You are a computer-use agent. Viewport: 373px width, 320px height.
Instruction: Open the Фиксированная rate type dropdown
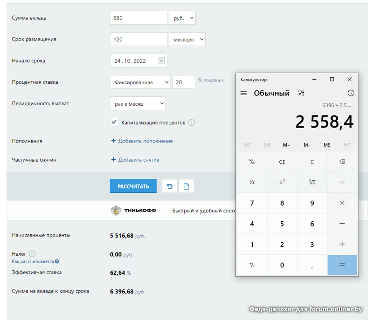pyautogui.click(x=140, y=82)
